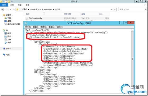Click the empty DefaultGateway line
The image size is (148, 96).
pyautogui.click(x=63, y=51)
